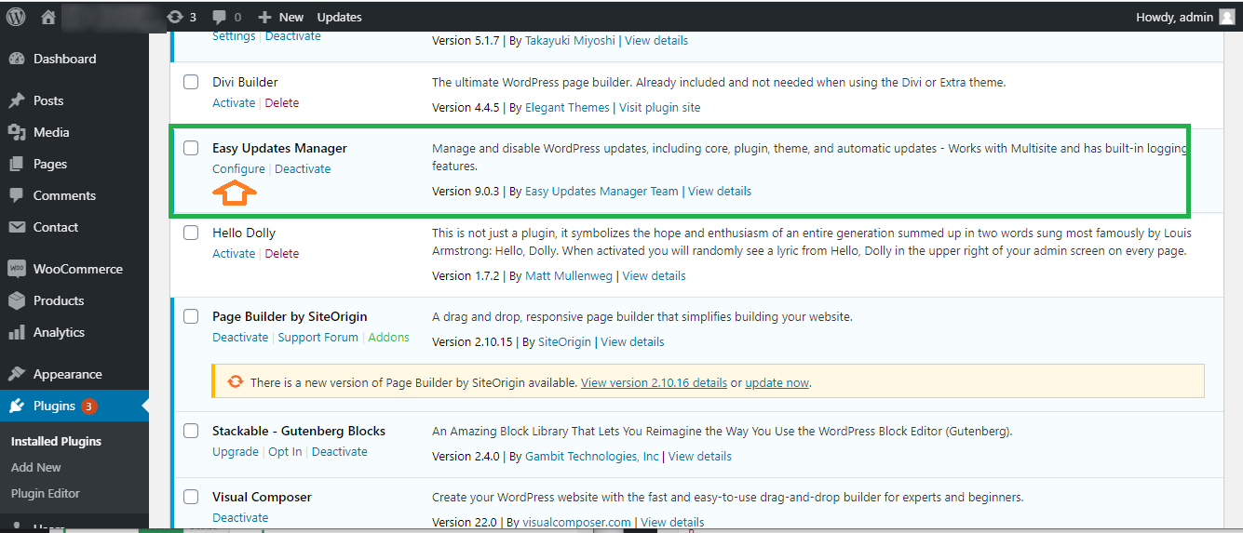1243x533 pixels.
Task: Open the WooCommerce sidebar menu
Action: [77, 269]
